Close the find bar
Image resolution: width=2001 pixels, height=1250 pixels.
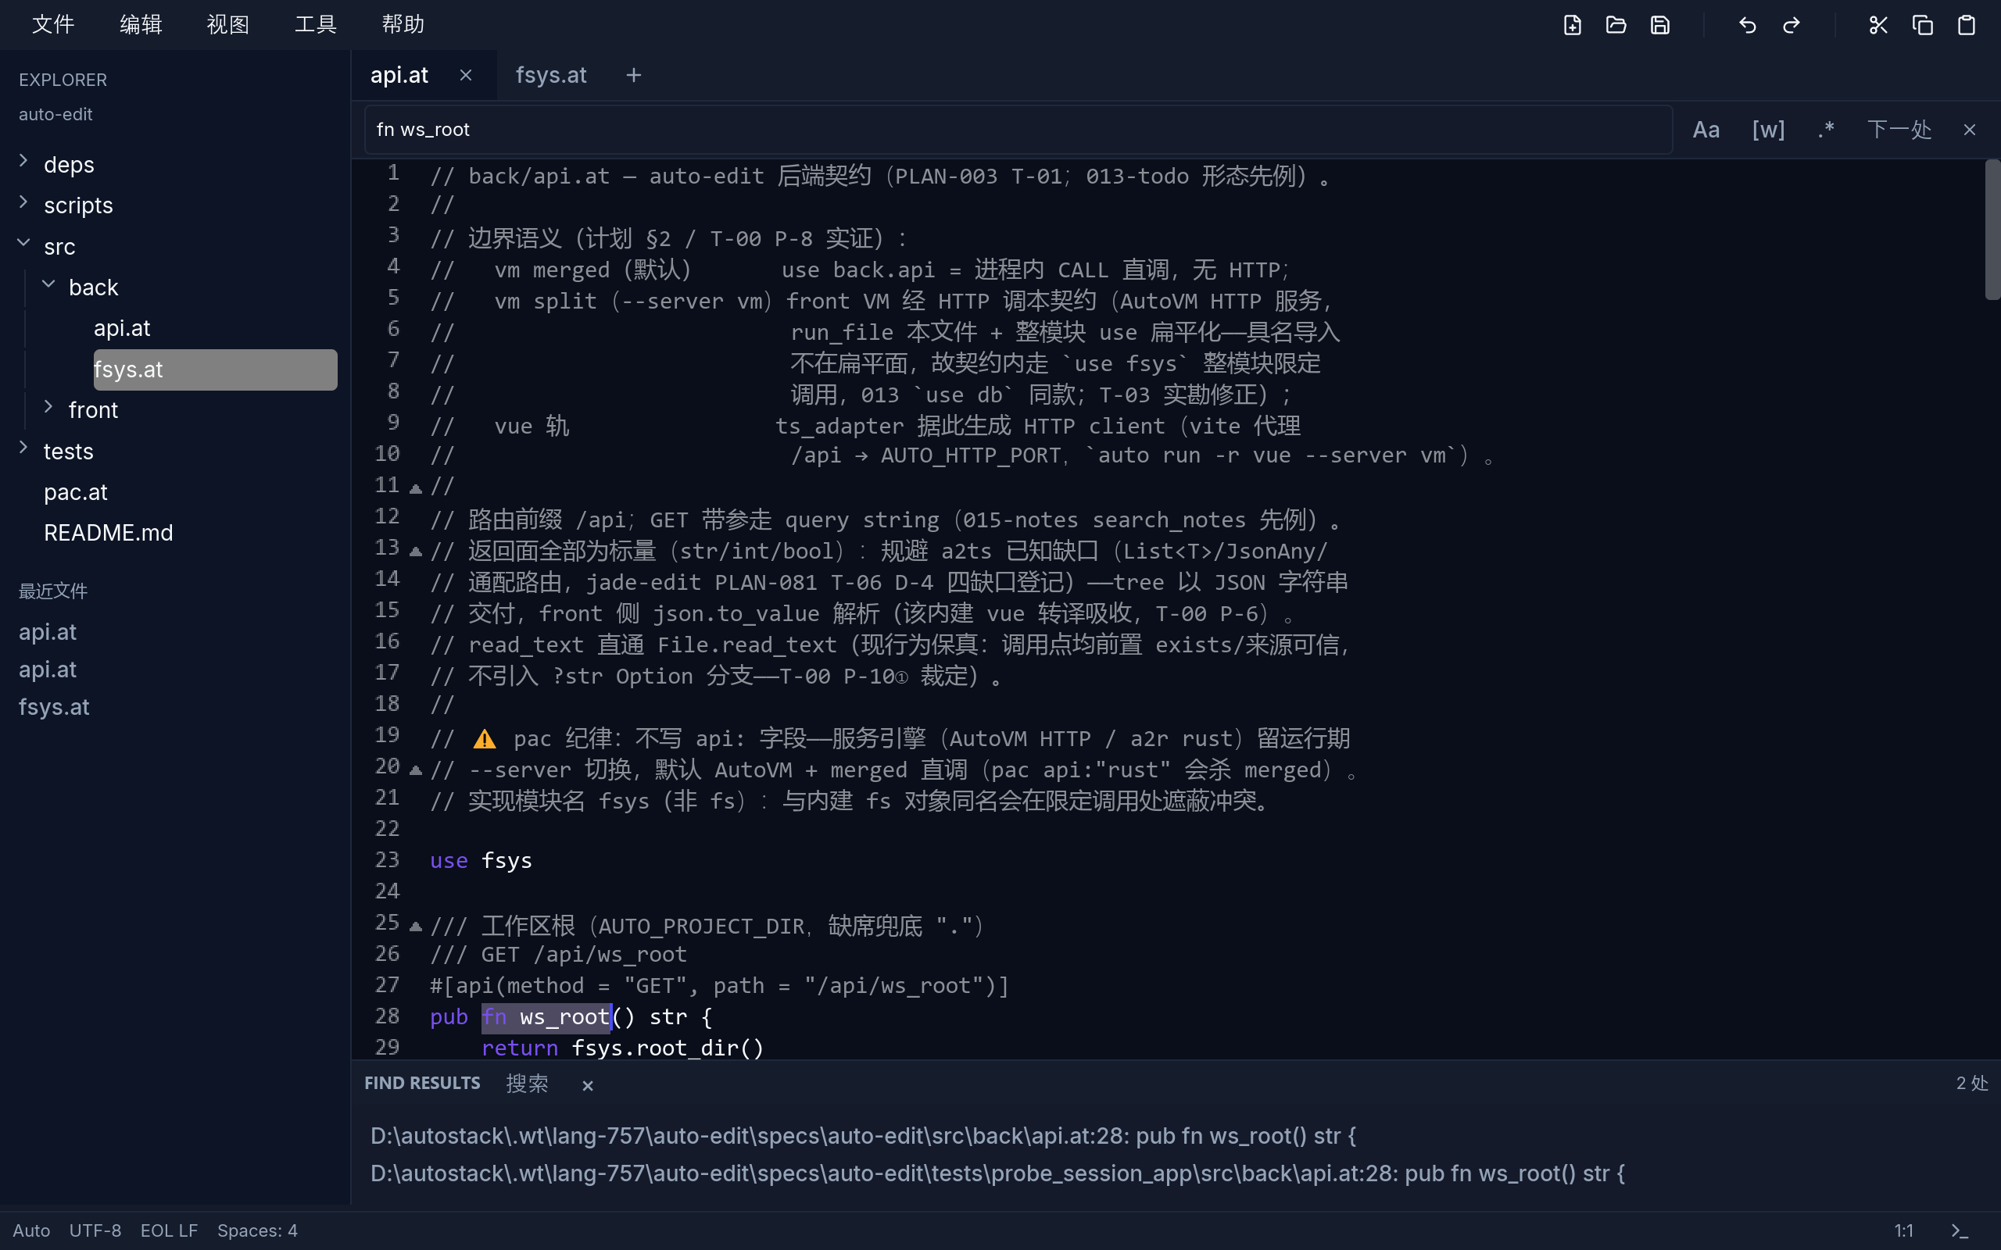pyautogui.click(x=1969, y=130)
